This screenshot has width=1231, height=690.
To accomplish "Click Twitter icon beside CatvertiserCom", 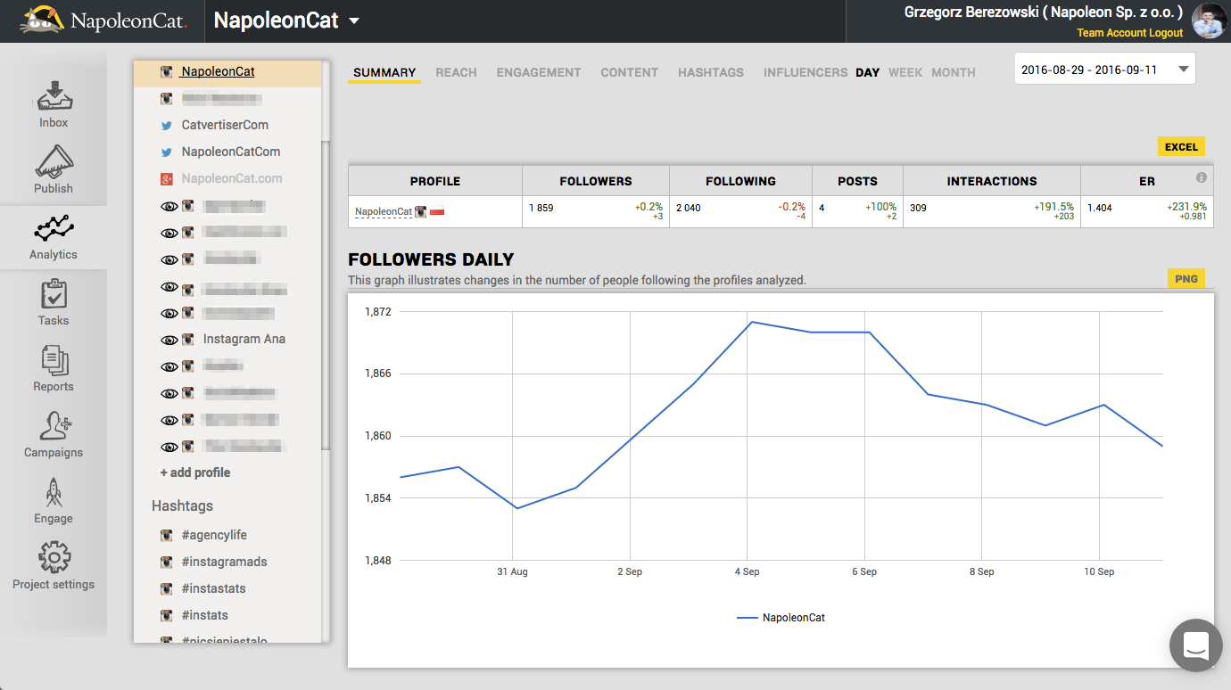I will tap(167, 126).
